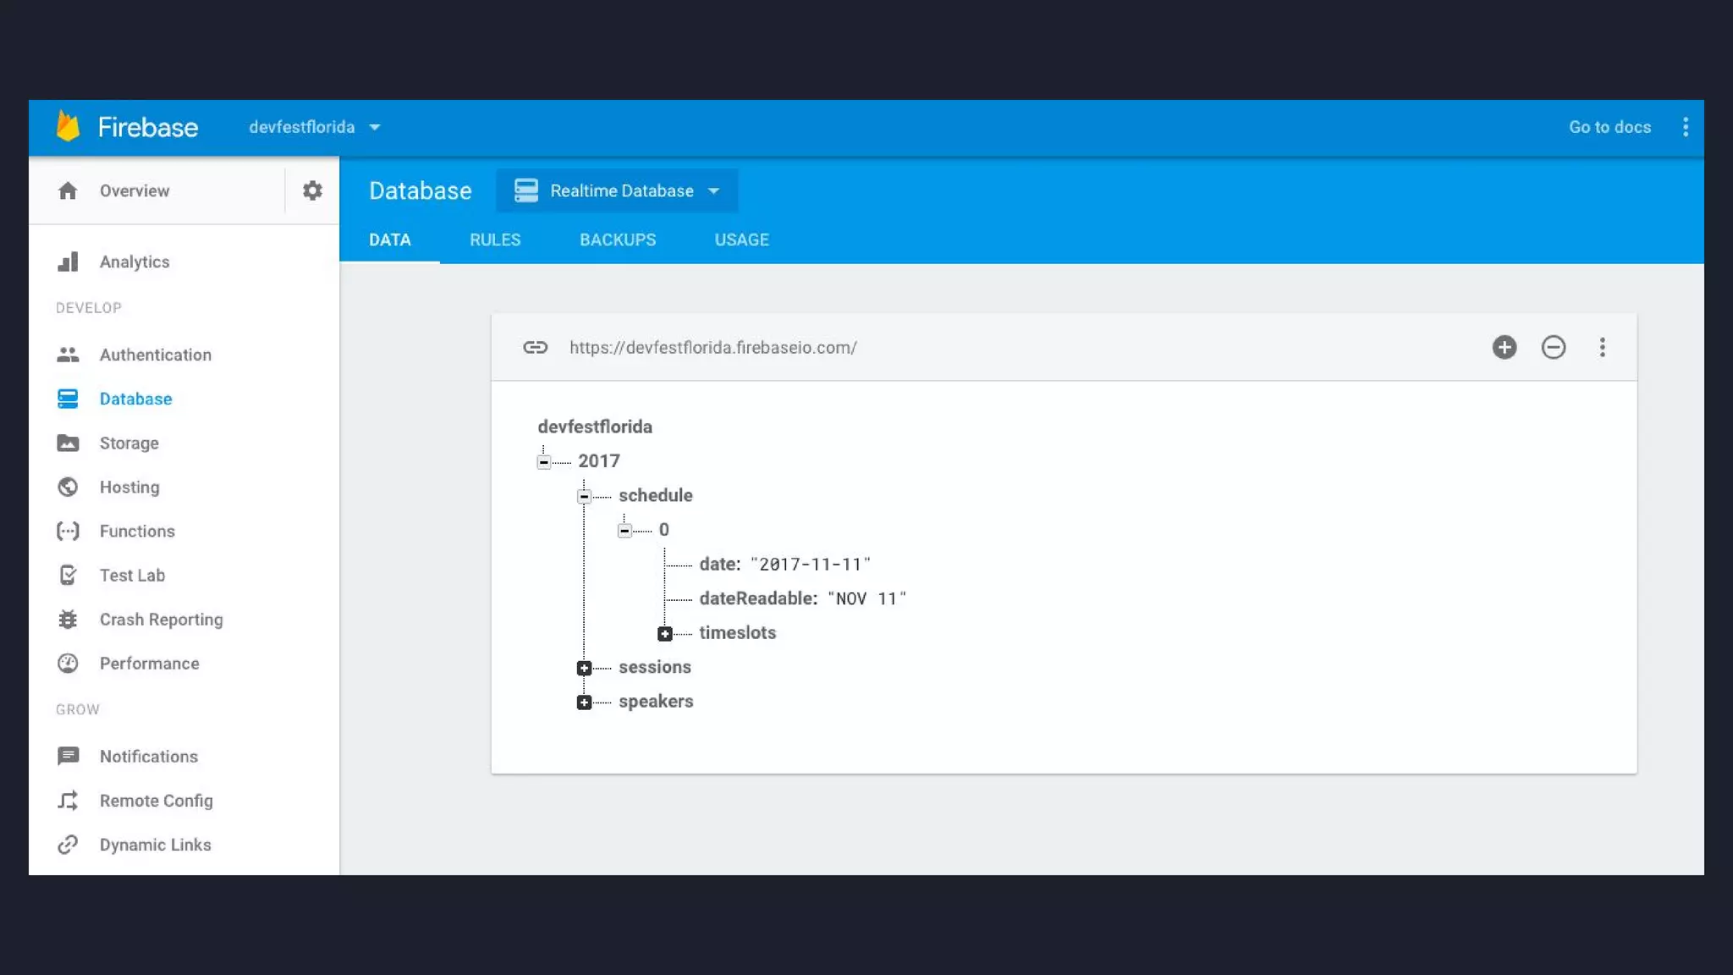The height and width of the screenshot is (975, 1733).
Task: Switch to the BACKUPS tab
Action: [x=617, y=240]
